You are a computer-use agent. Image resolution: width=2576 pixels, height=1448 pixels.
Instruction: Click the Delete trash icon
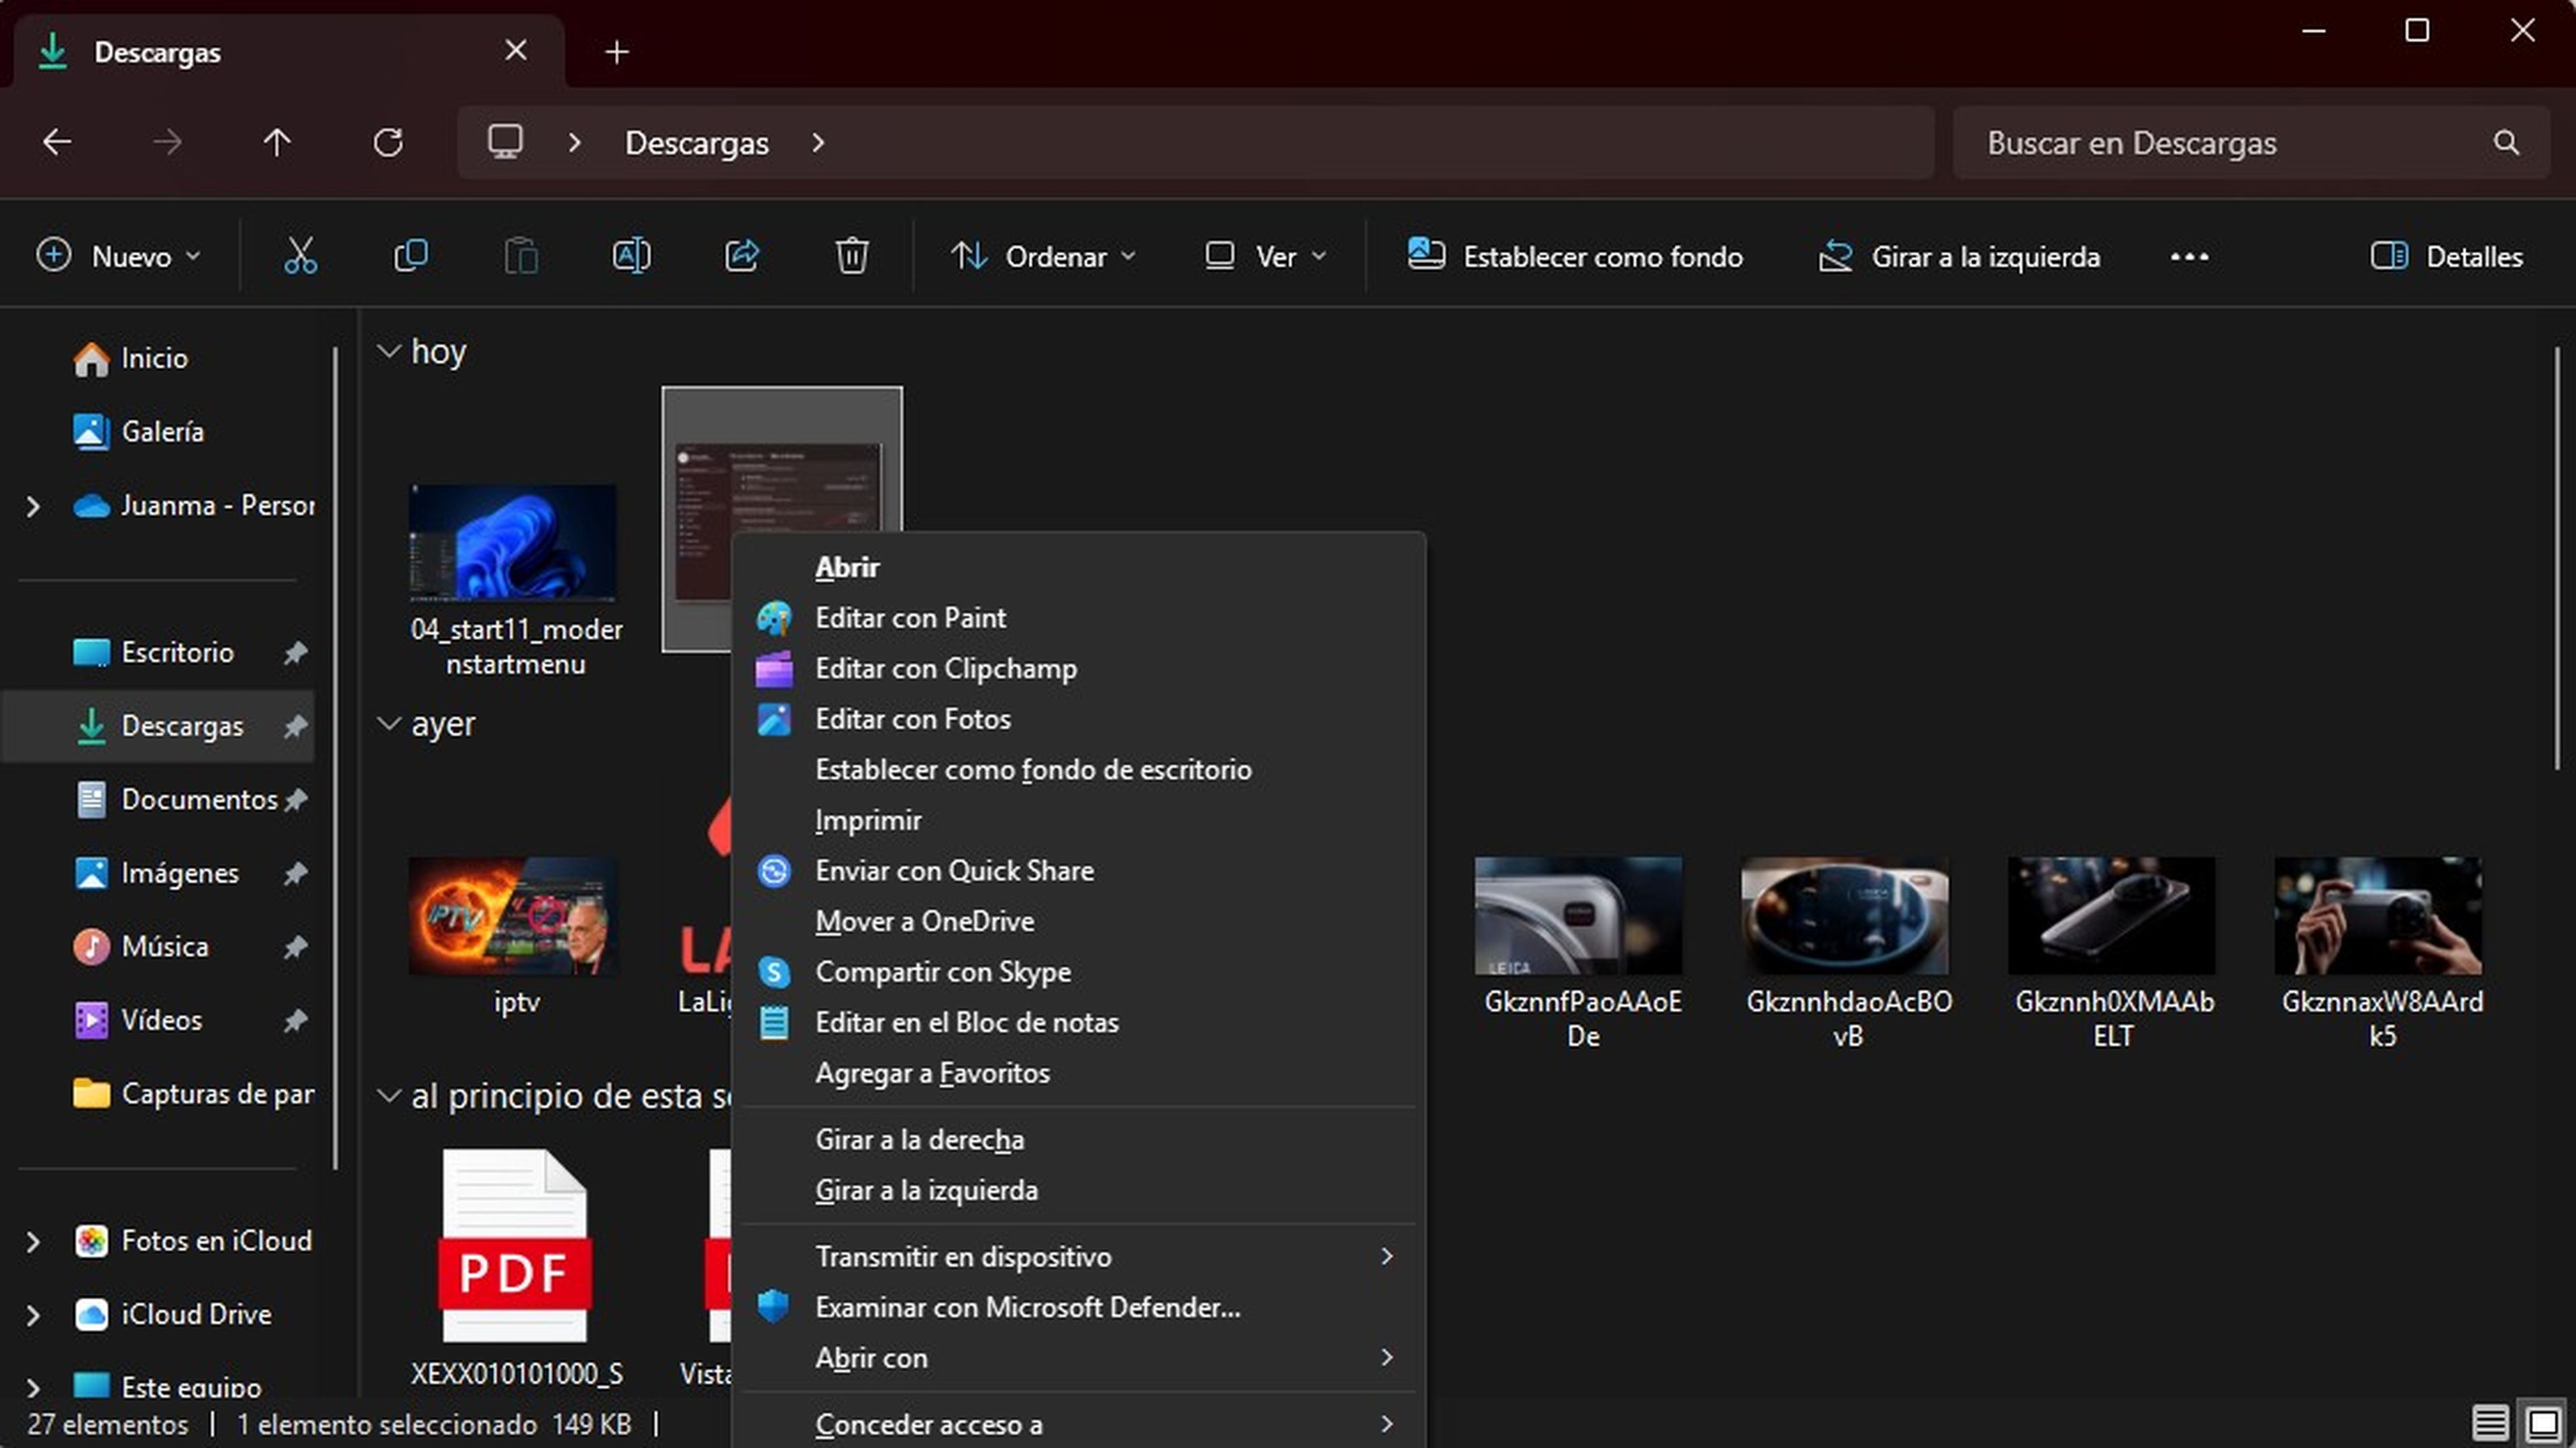pos(852,256)
